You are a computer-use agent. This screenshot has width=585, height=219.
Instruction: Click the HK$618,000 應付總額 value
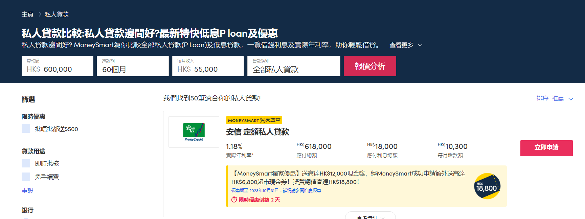coord(314,147)
